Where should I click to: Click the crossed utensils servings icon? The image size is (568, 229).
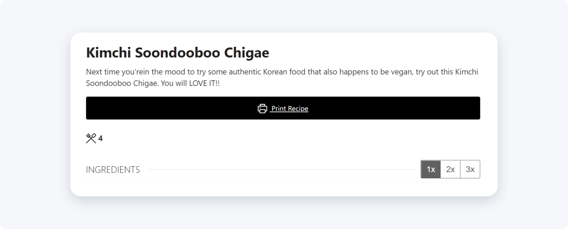click(91, 138)
